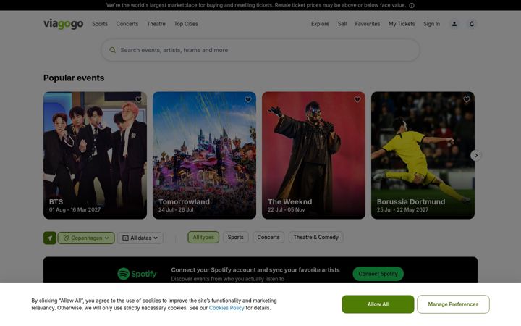Open My Tickets

[x=402, y=24]
